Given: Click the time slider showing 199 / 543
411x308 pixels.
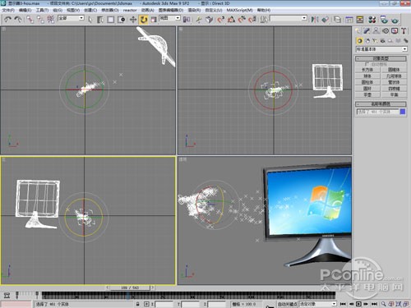Looking at the screenshot, I should (x=130, y=287).
